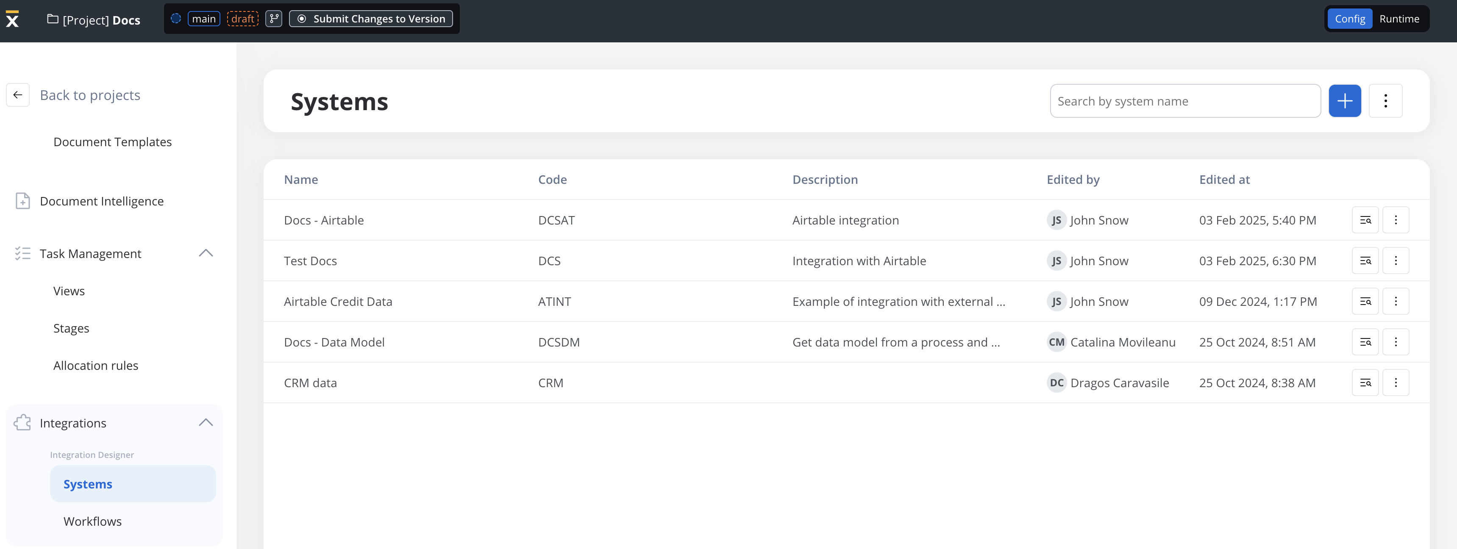The image size is (1457, 549).
Task: Select Systems in the sidebar
Action: pos(133,484)
